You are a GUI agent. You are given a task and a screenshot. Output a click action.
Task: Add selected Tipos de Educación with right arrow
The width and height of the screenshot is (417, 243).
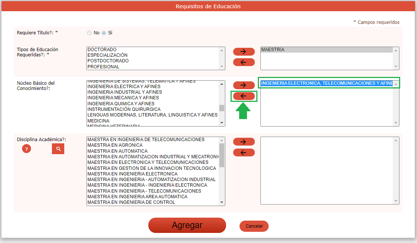click(x=244, y=52)
